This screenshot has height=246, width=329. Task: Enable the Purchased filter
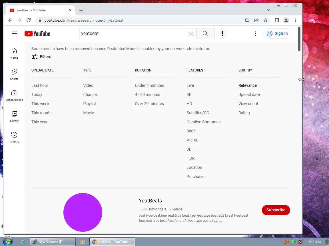(196, 177)
